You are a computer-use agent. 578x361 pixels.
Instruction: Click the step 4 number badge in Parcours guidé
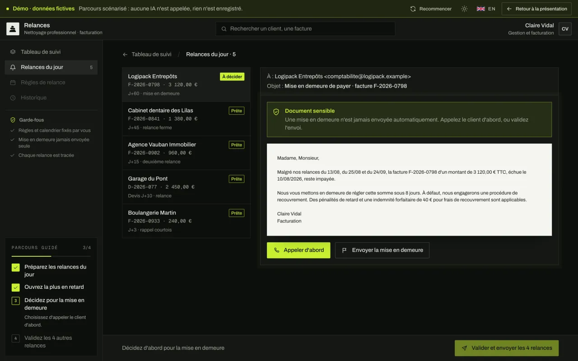click(15, 338)
